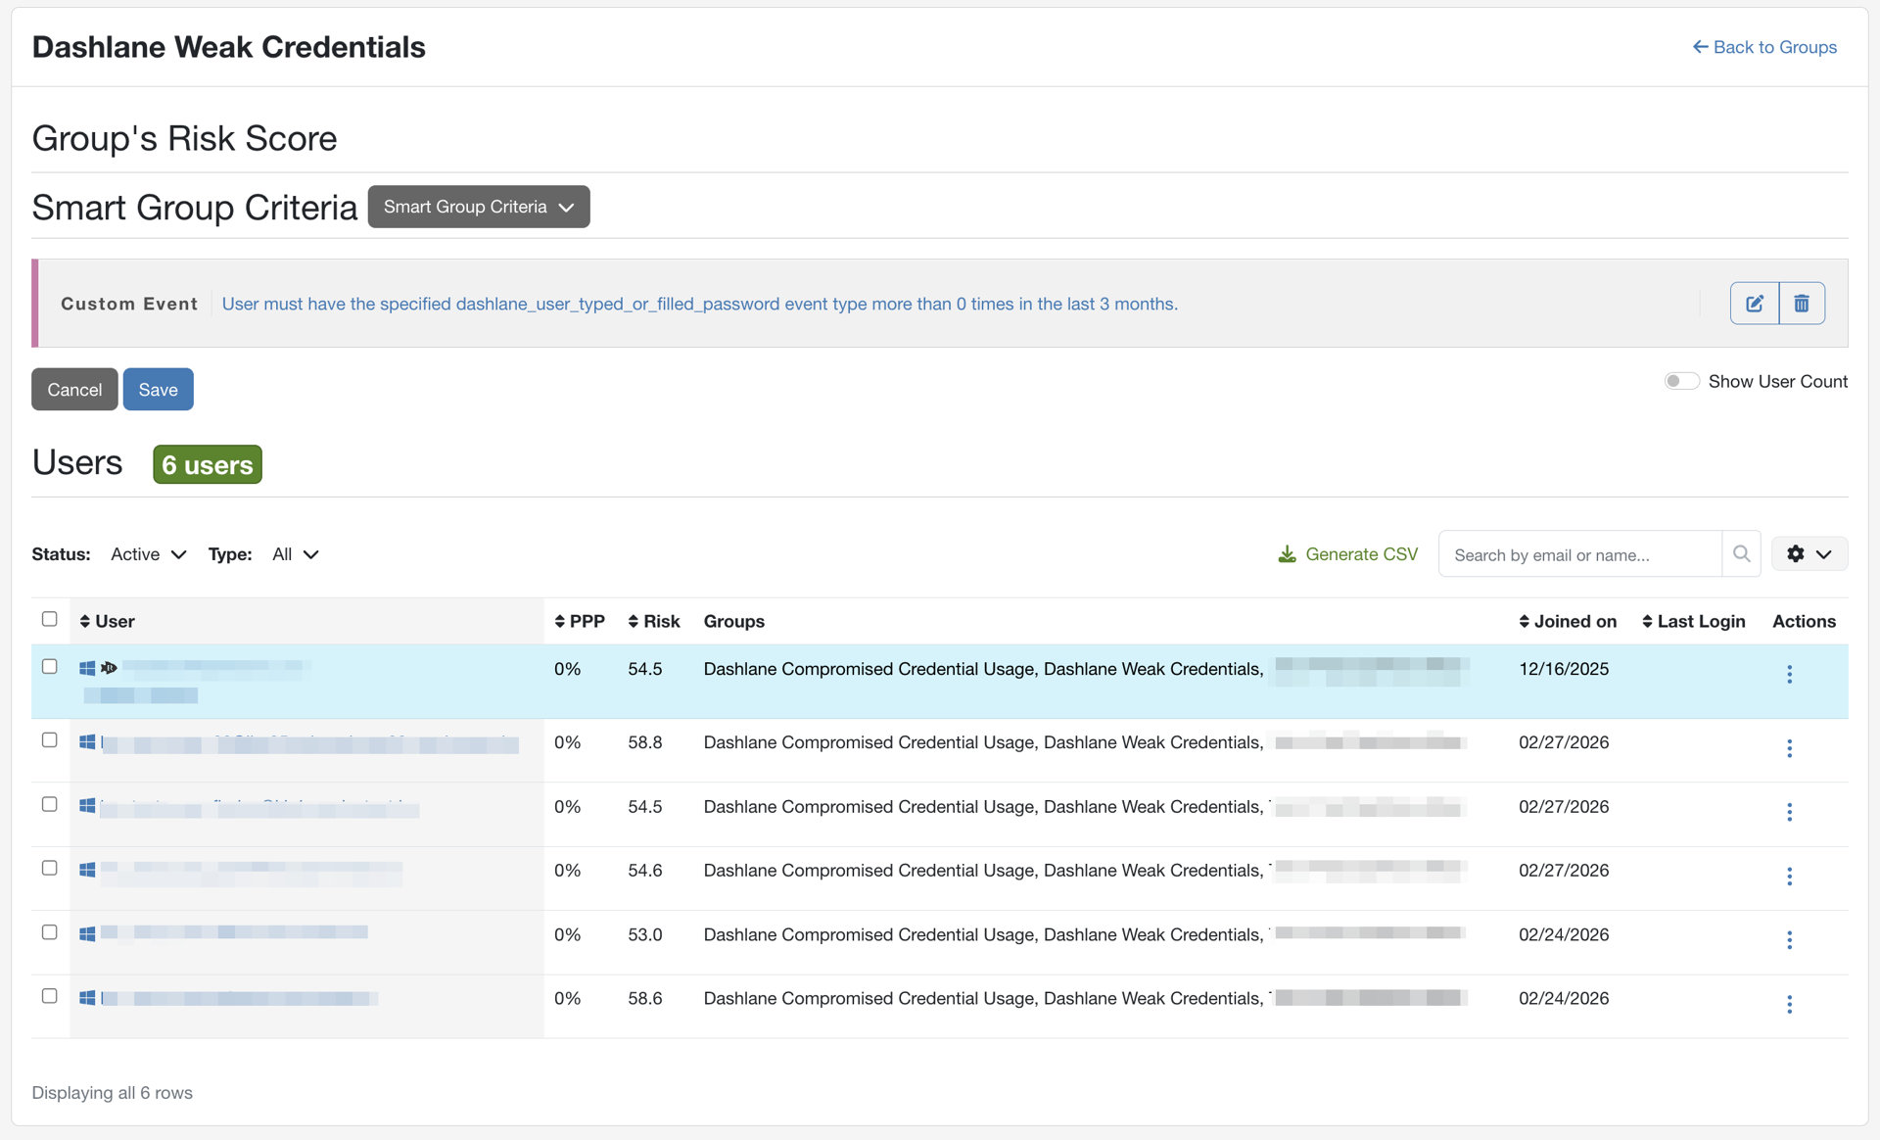Sort table by Joined on column

click(x=1568, y=621)
